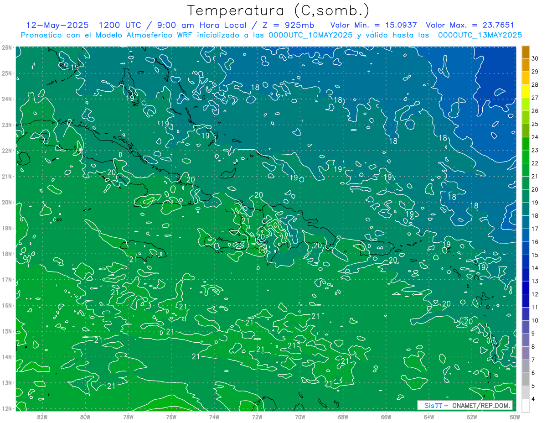Click the longitude label "62W"
This screenshot has width=547, height=423.
(x=472, y=417)
